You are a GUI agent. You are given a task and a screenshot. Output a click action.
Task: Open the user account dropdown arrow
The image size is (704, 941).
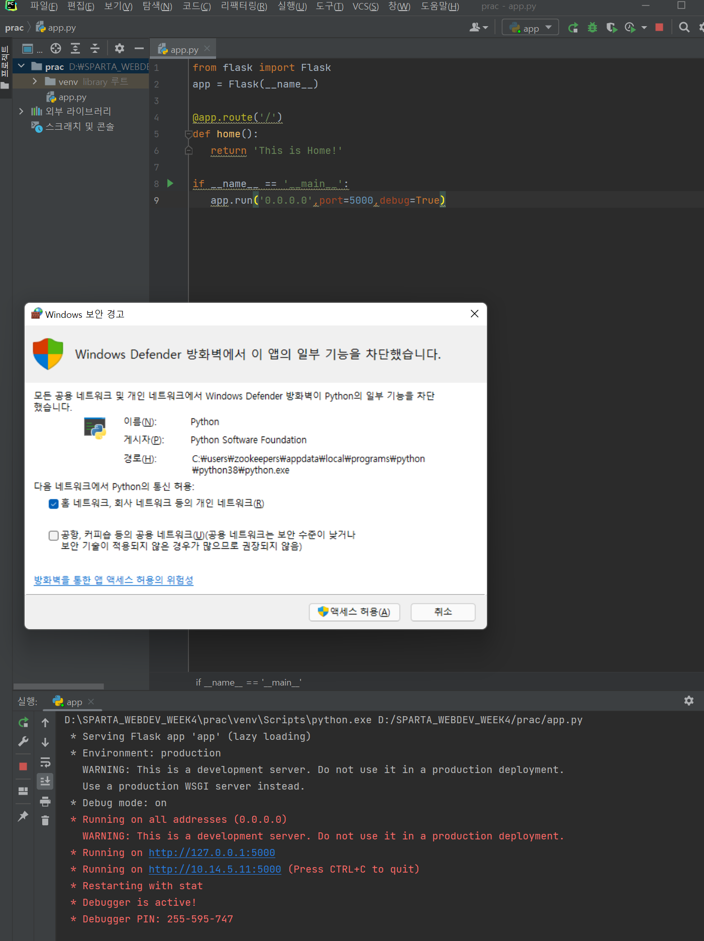[485, 28]
